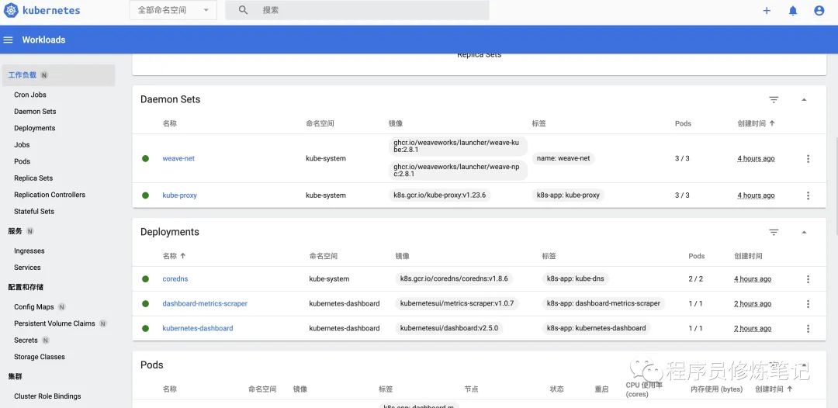Open Storage Classes in sidebar

(x=40, y=357)
